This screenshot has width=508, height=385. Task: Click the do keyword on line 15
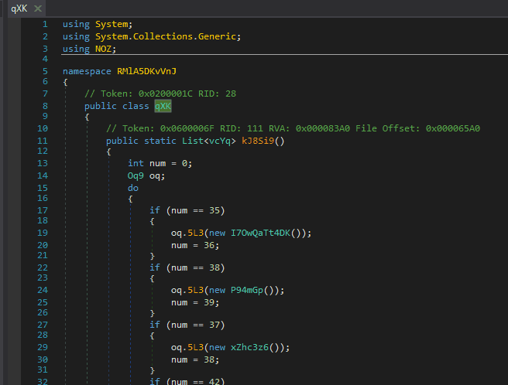click(133, 187)
